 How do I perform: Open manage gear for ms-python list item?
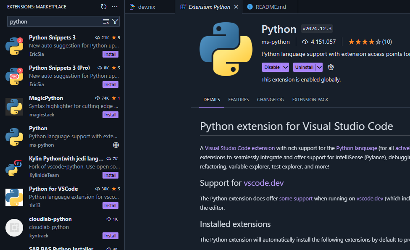[116, 145]
